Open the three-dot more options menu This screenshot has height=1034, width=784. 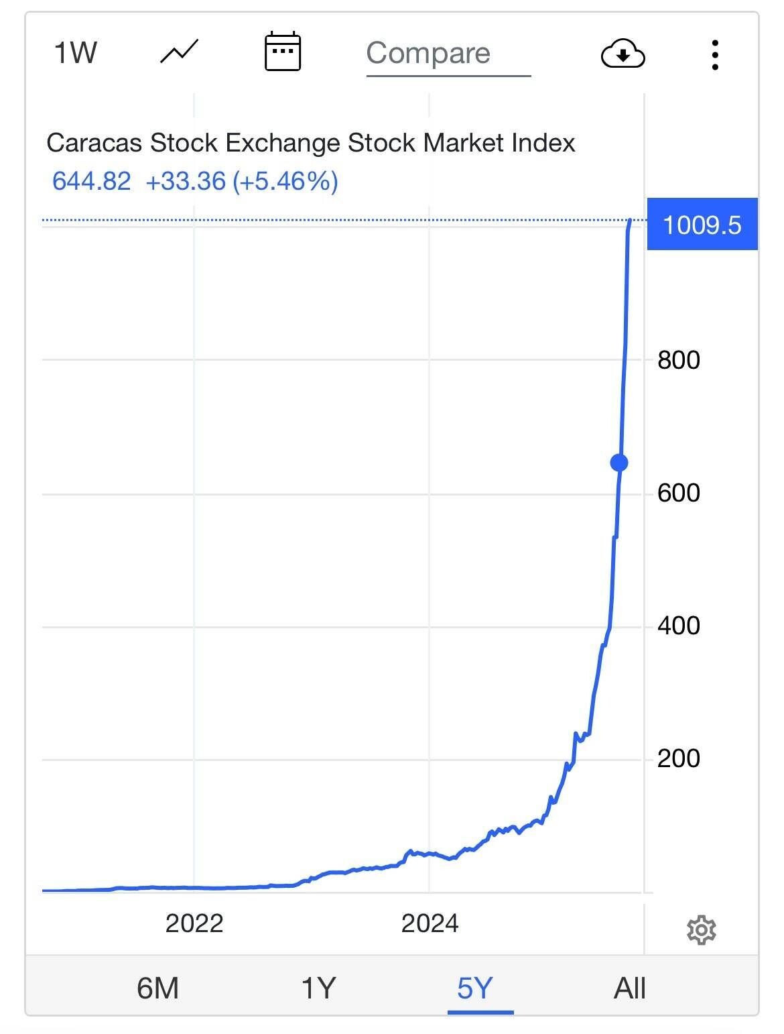tap(715, 54)
